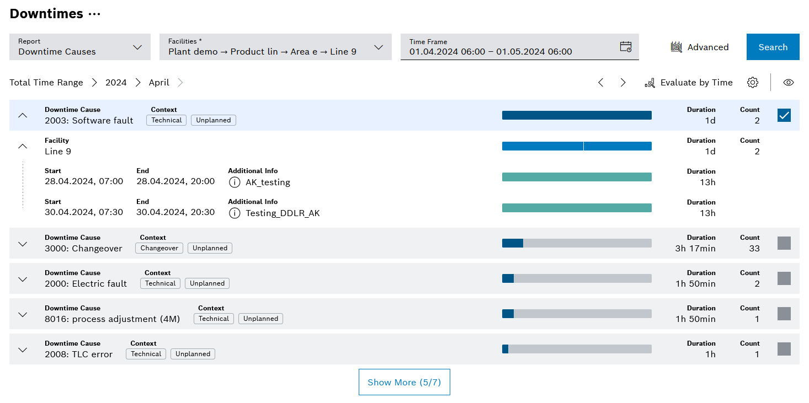Click the 3h 17min duration value
Viewport: 809px width, 403px height.
click(695, 249)
